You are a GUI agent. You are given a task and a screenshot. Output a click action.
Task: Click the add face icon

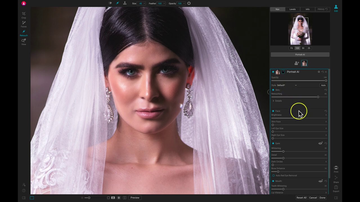pyautogui.click(x=297, y=63)
